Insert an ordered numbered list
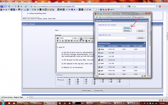This screenshot has width=168, height=105. click(x=75, y=41)
